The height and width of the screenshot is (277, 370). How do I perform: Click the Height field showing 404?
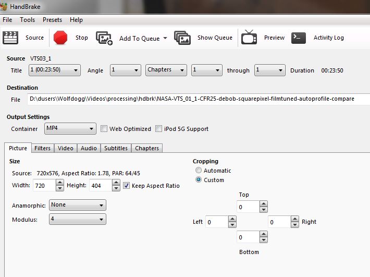101,185
